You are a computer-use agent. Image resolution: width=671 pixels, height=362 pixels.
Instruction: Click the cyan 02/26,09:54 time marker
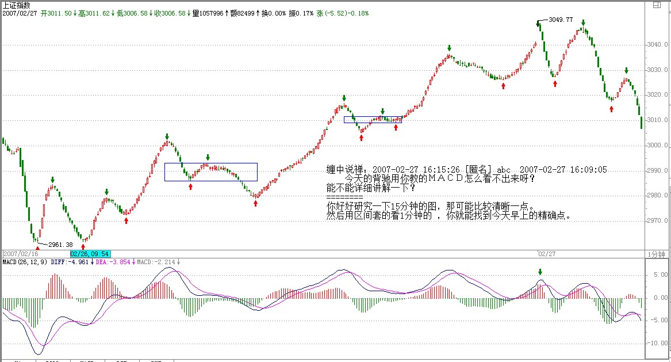90,253
